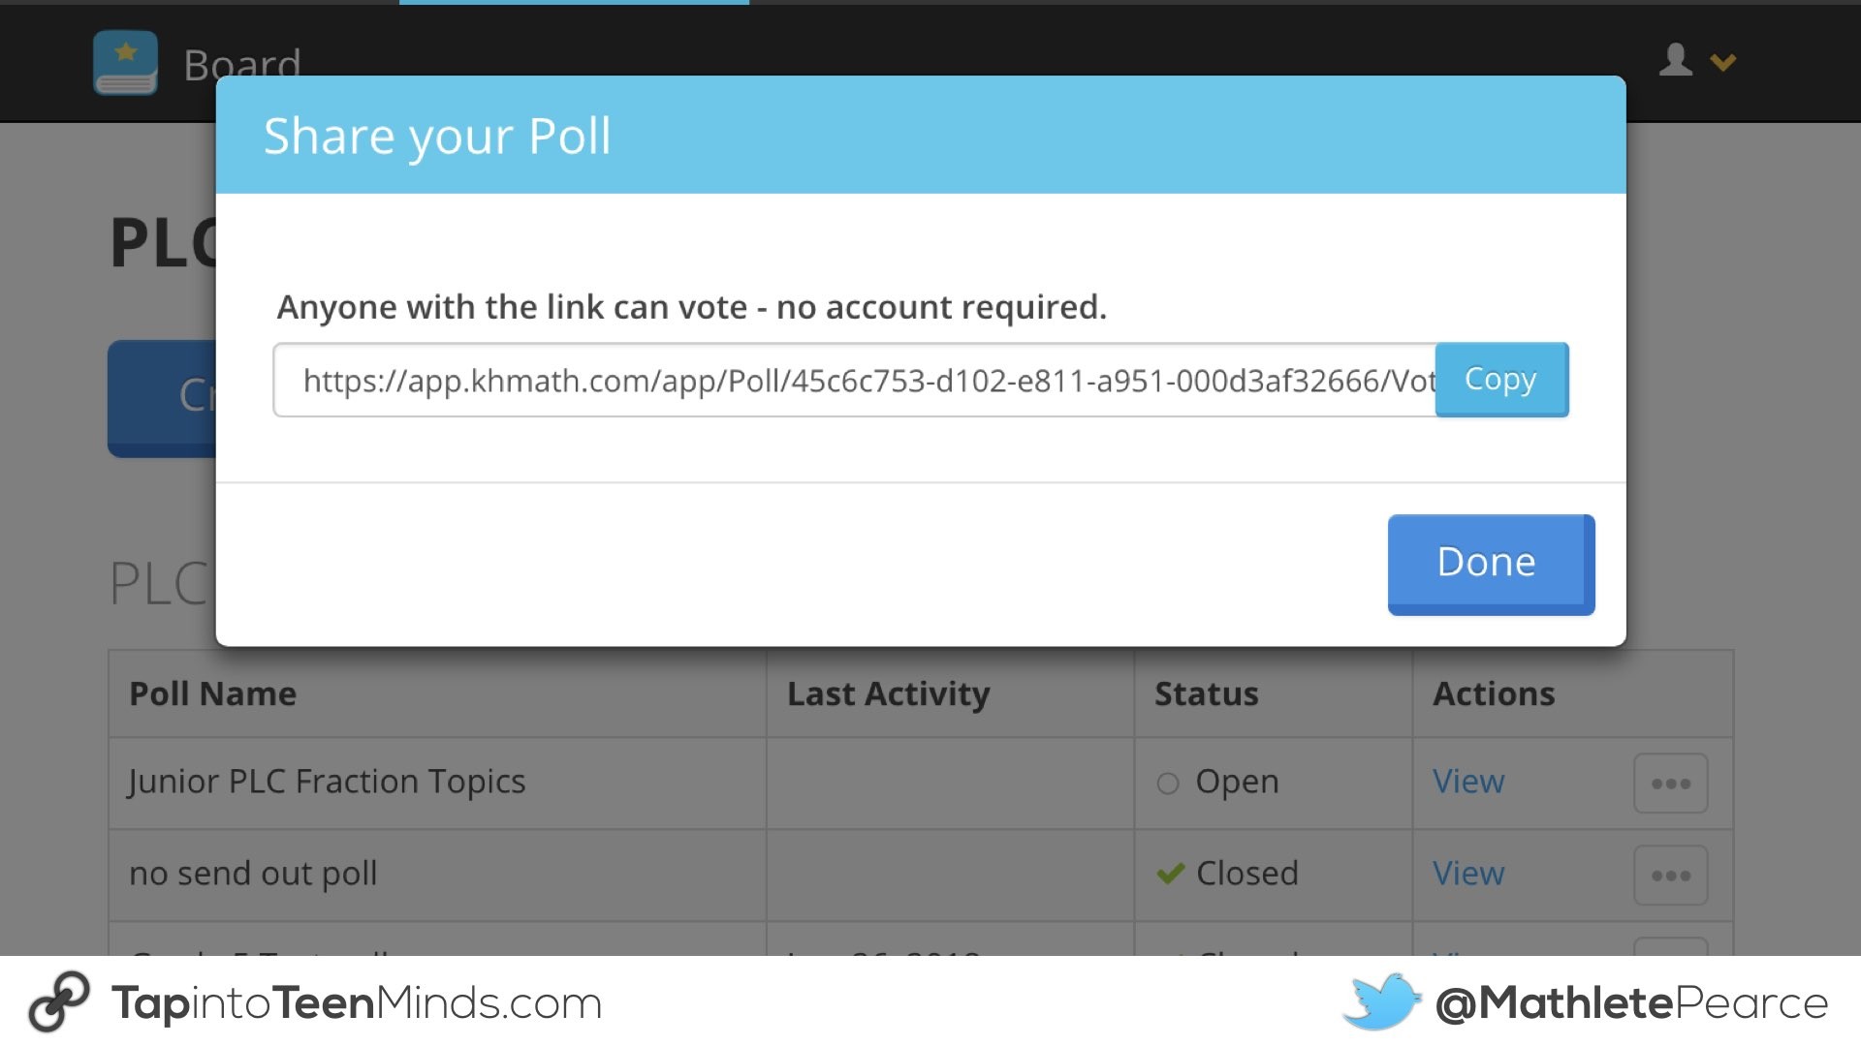Click the Open status circle icon

(x=1168, y=783)
